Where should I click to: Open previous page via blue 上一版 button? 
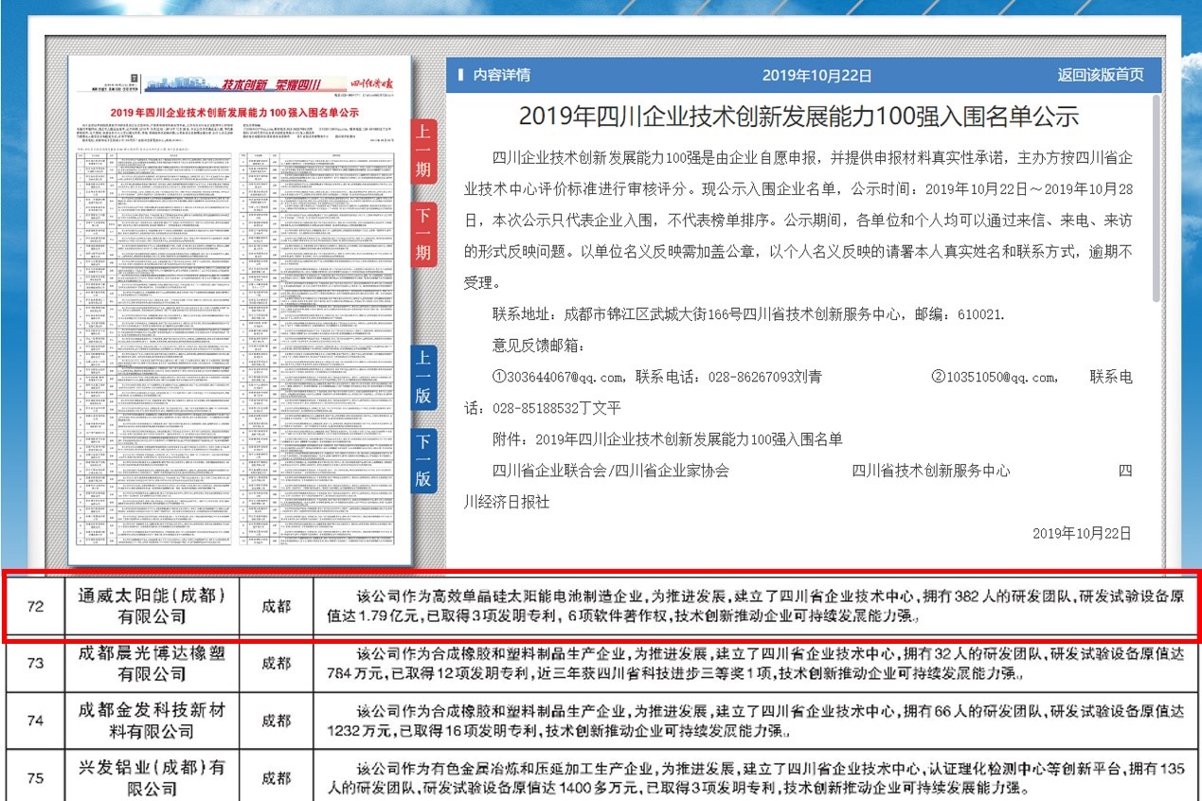423,376
